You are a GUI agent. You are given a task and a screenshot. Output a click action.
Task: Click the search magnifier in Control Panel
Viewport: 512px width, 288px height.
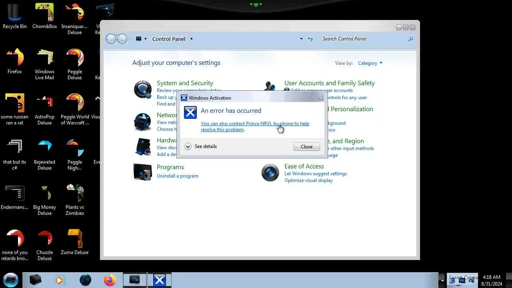[x=411, y=39]
